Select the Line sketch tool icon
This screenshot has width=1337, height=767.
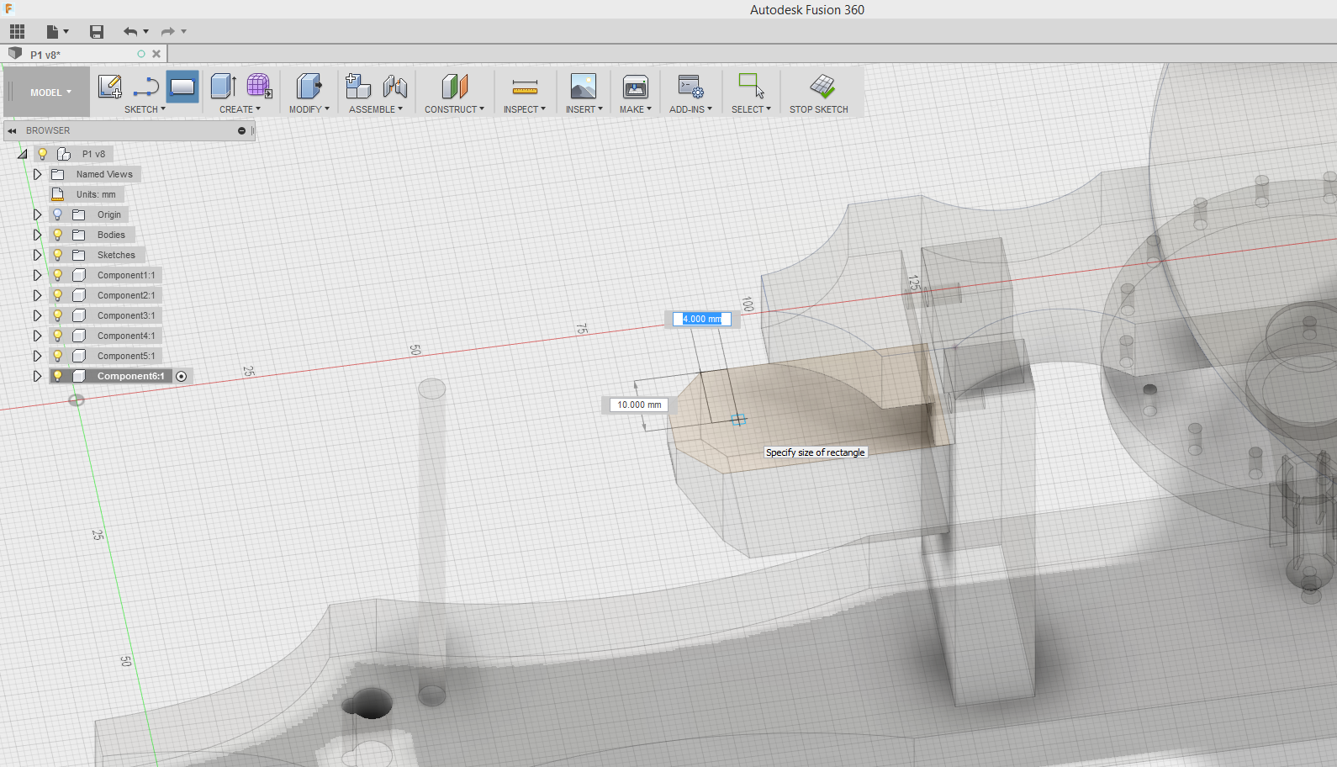coord(146,87)
